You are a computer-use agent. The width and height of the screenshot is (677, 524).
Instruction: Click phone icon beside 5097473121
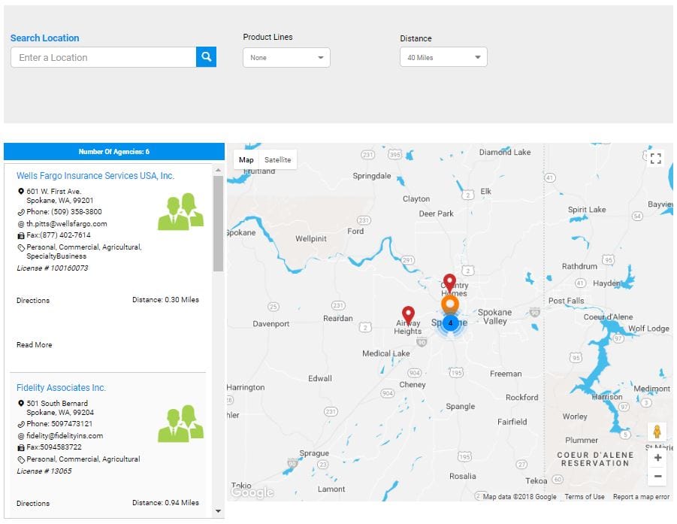(x=21, y=424)
